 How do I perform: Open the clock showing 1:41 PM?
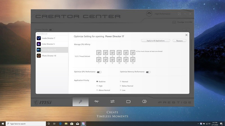215,124
